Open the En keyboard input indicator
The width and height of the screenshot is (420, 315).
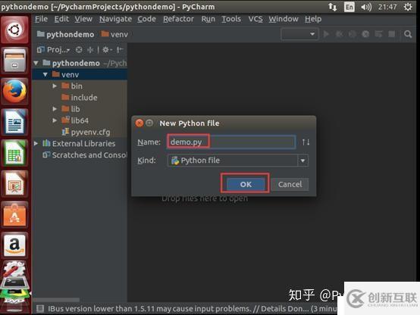point(349,7)
